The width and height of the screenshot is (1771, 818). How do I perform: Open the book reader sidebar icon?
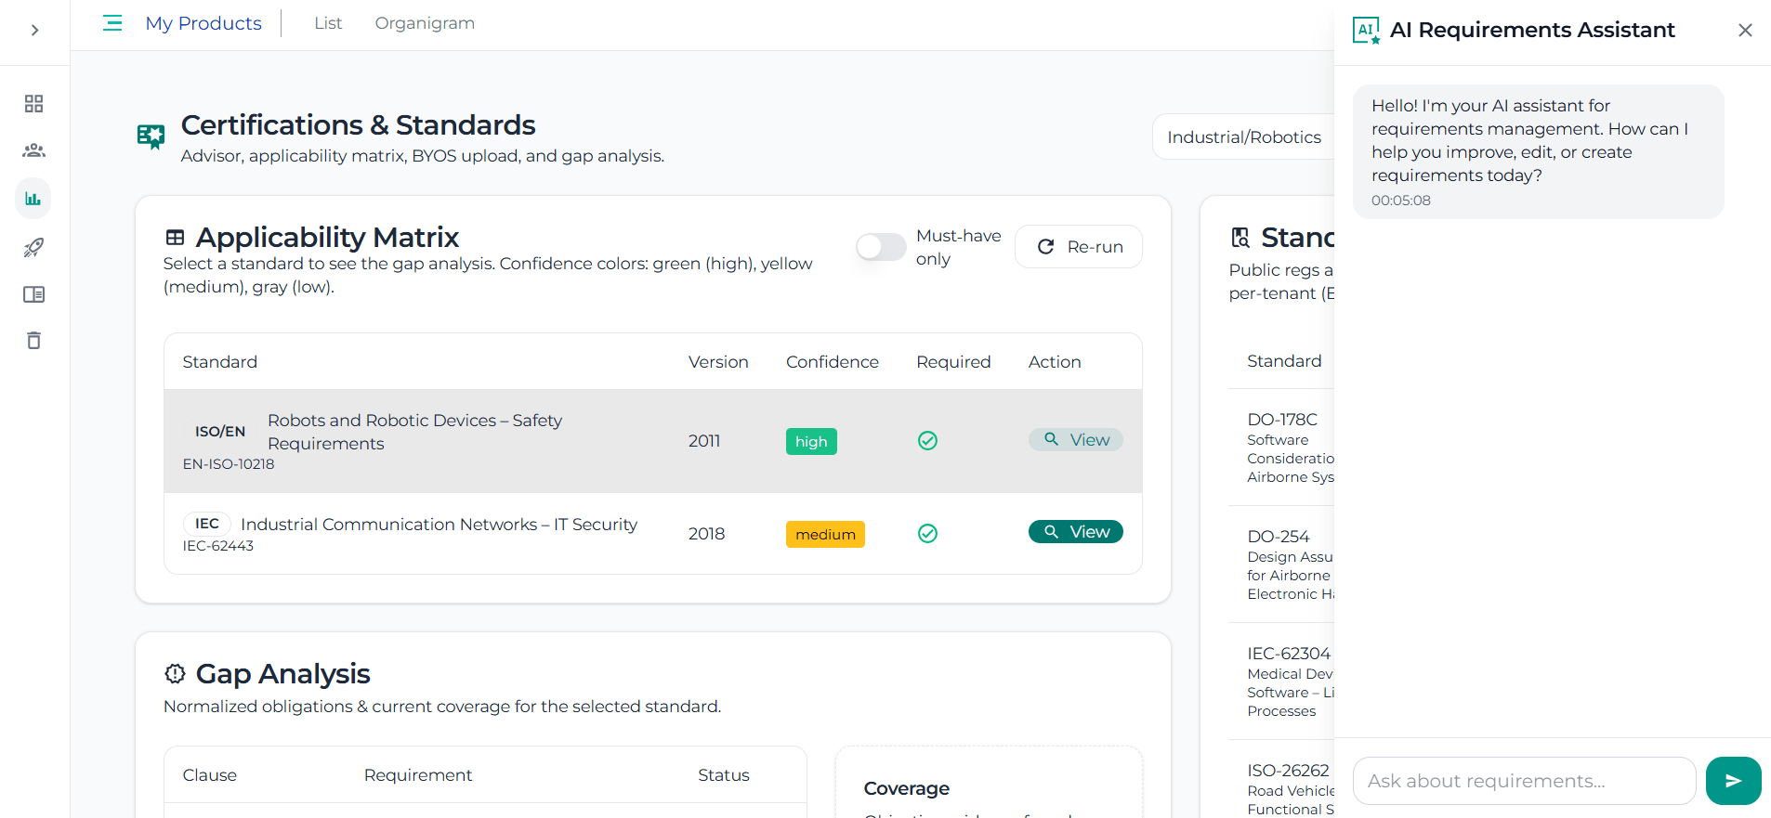(34, 294)
